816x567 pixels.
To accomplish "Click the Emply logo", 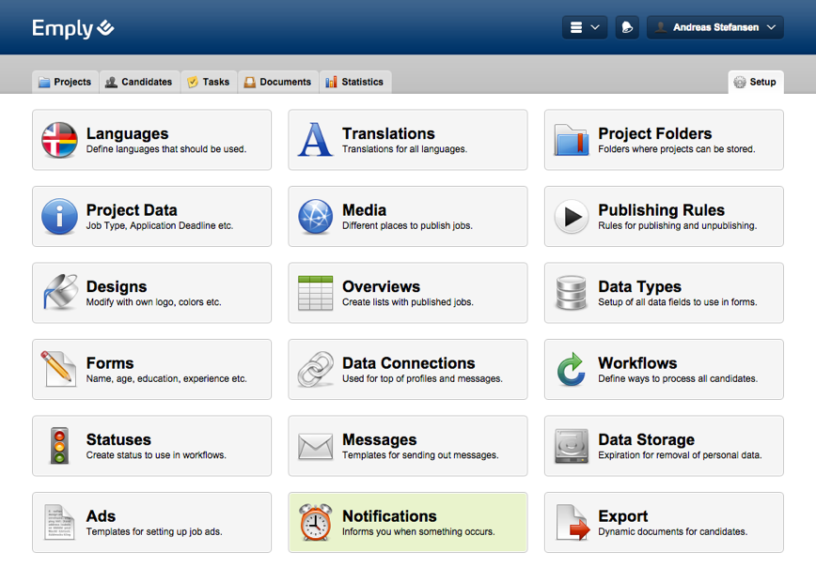I will [x=72, y=28].
